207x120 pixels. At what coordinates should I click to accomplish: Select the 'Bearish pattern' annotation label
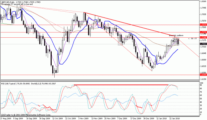pos(176,35)
